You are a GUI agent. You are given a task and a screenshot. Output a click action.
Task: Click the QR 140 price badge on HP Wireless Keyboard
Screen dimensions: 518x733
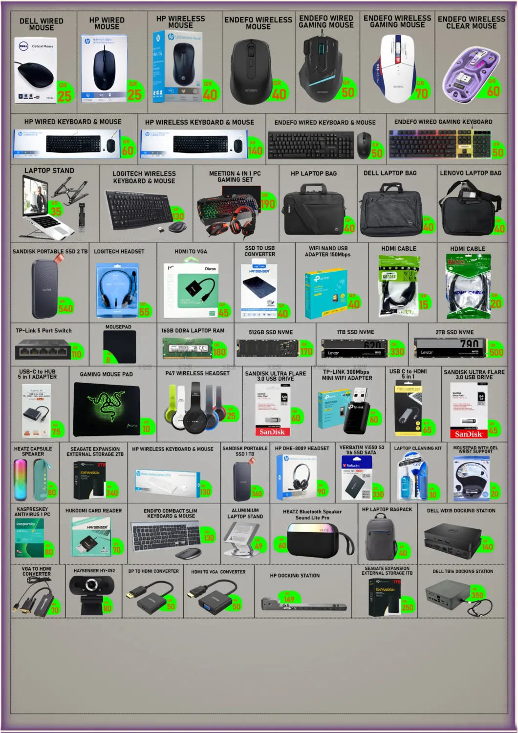tap(255, 149)
